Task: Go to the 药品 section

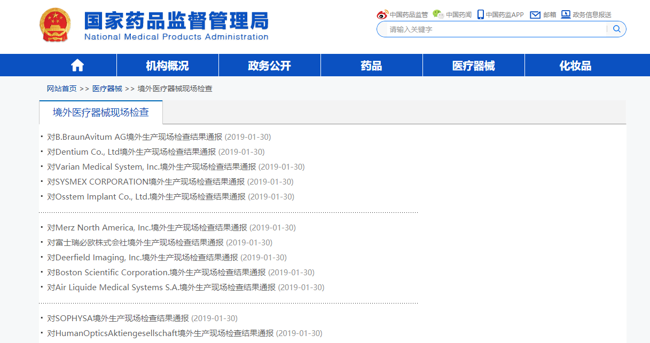Action: pyautogui.click(x=371, y=66)
